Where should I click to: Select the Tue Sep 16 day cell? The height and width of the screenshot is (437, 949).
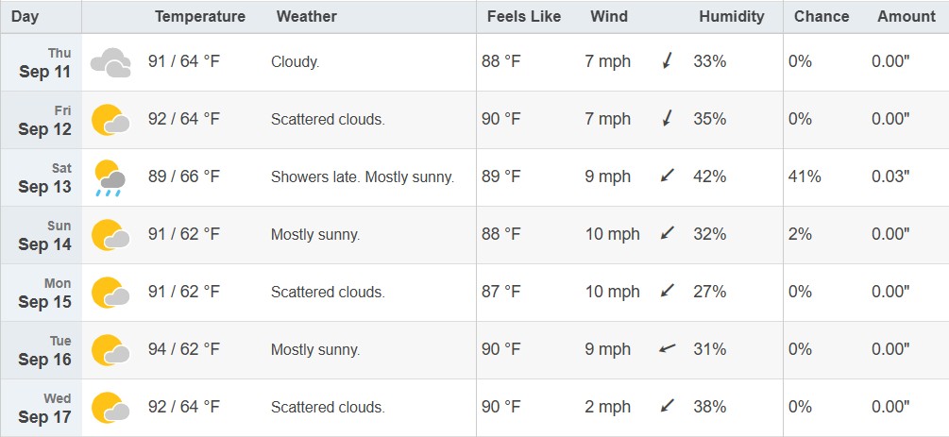42,350
